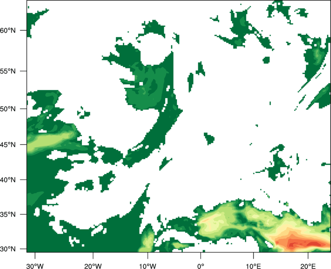
Task: Click the 20°E longitude label
Action: (308, 266)
